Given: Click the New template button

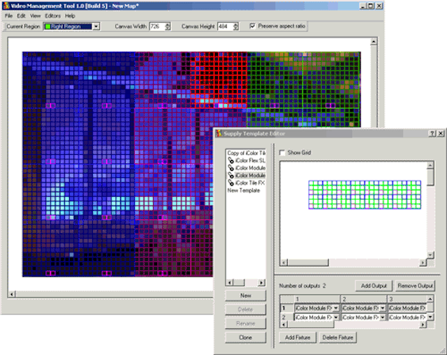Looking at the screenshot, I should tap(245, 296).
